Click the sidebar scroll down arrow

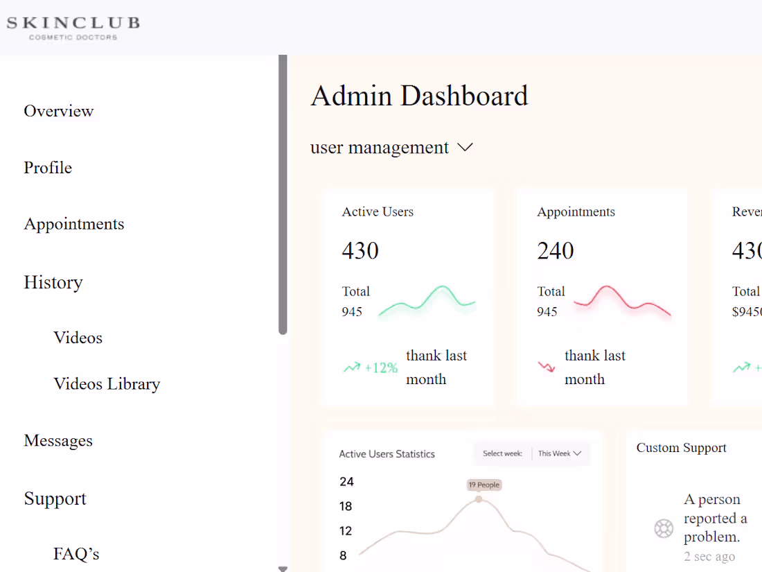tap(283, 569)
